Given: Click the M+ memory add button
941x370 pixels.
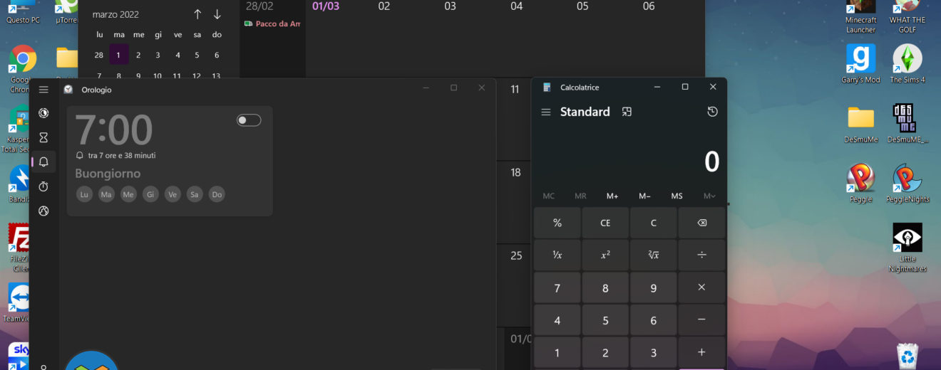Looking at the screenshot, I should (x=612, y=196).
